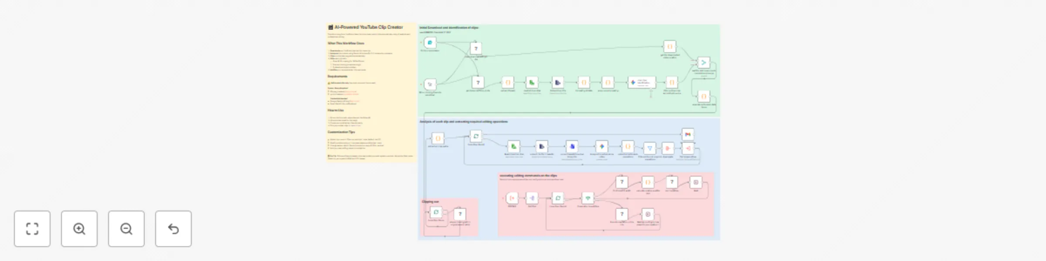Open the wide Gemini node in the green section
1046x261 pixels.
point(642,82)
